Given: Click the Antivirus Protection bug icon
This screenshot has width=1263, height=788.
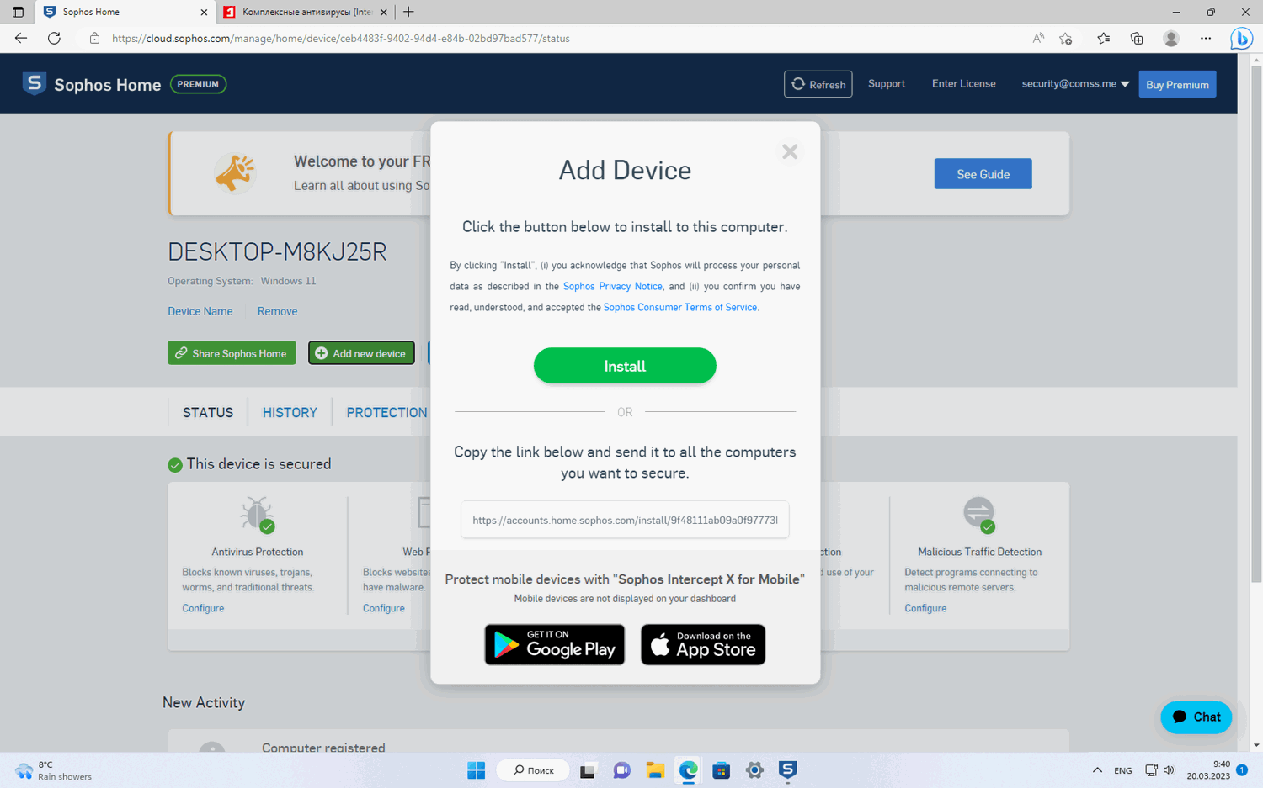Looking at the screenshot, I should [257, 514].
